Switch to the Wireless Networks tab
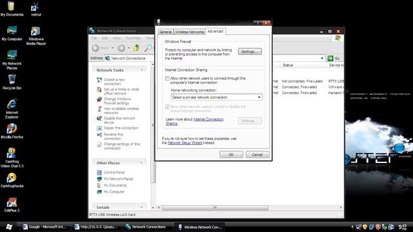Screen dimensions: 413x232 point(189,32)
